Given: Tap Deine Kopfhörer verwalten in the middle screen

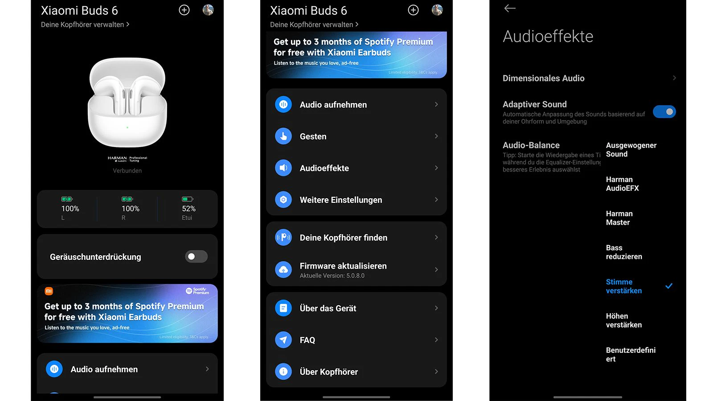Looking at the screenshot, I should [314, 25].
